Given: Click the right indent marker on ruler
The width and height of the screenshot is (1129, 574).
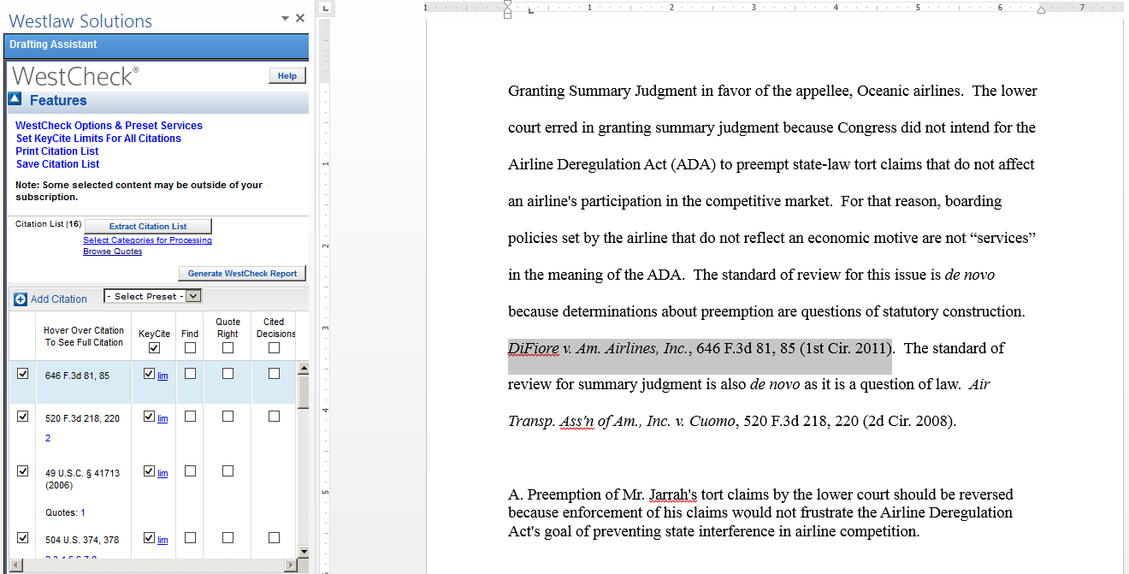Looking at the screenshot, I should 1041,10.
